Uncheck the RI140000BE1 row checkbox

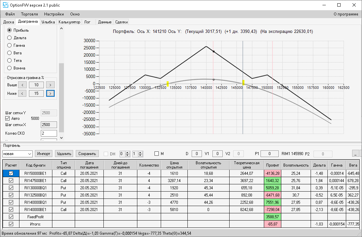tap(11, 210)
